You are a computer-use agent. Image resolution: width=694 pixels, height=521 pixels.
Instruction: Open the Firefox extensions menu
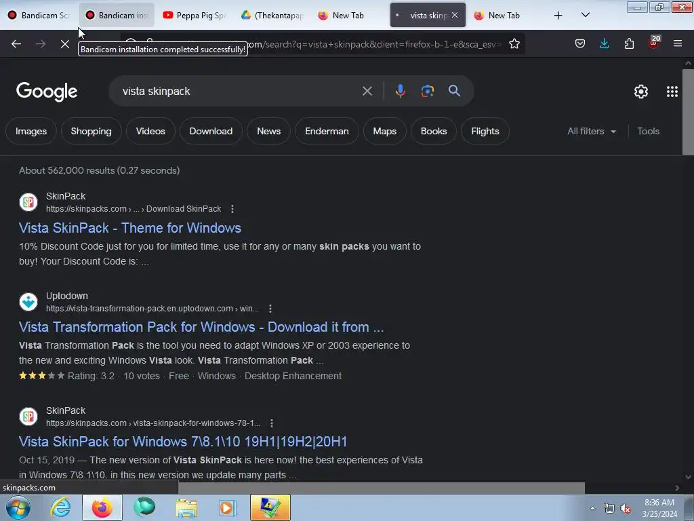[629, 43]
